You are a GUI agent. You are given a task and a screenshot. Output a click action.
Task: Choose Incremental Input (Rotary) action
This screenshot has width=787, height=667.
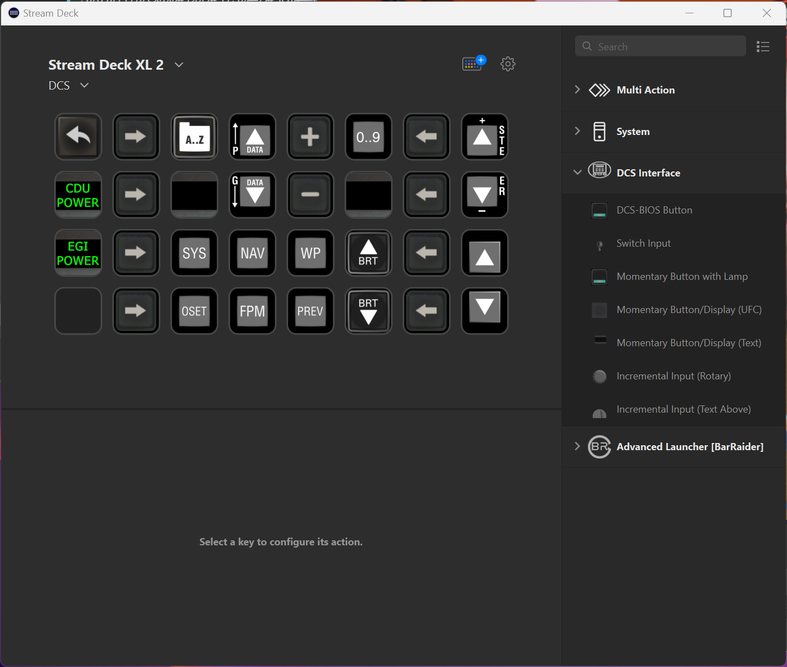(673, 376)
